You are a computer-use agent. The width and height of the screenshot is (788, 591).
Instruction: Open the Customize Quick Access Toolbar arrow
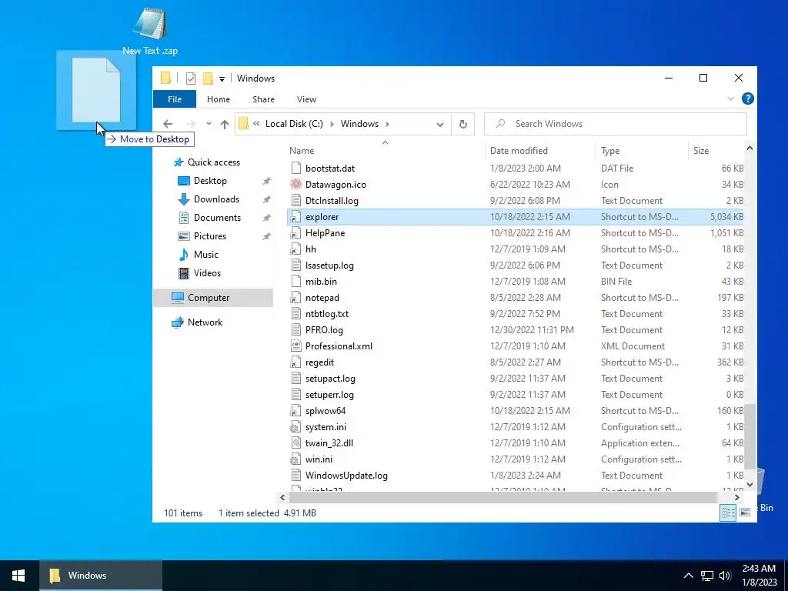pyautogui.click(x=222, y=79)
